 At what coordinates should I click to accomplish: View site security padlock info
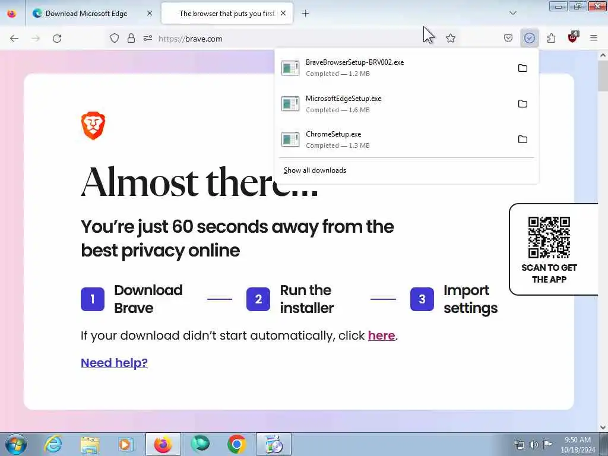pyautogui.click(x=131, y=39)
